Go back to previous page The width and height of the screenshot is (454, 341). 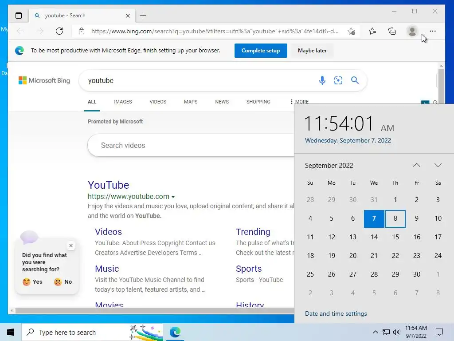[x=20, y=31]
